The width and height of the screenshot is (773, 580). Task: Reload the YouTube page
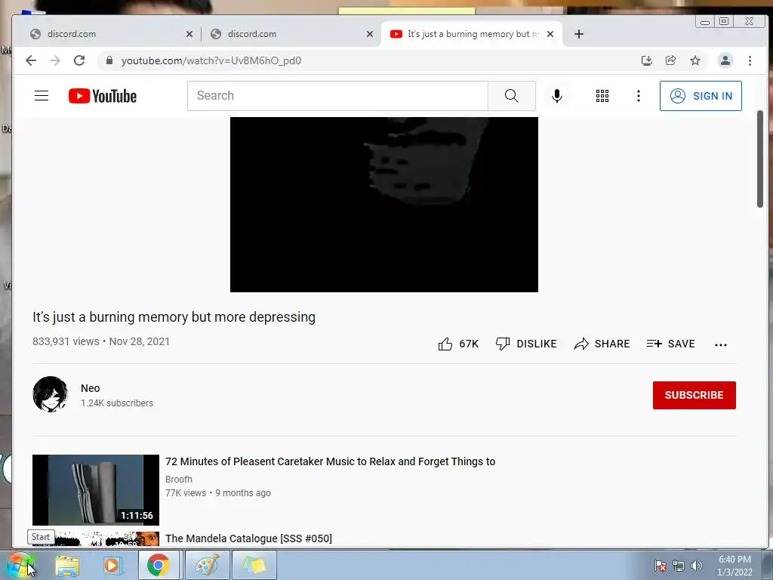[79, 60]
